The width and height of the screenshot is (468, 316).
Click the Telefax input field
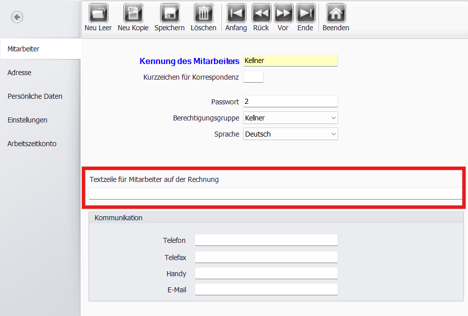coord(266,257)
